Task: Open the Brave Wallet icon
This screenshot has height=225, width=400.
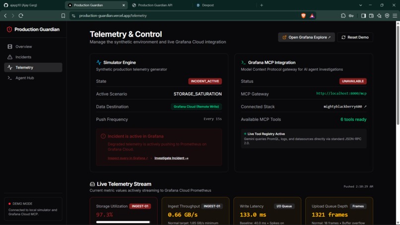Action: pyautogui.click(x=371, y=16)
